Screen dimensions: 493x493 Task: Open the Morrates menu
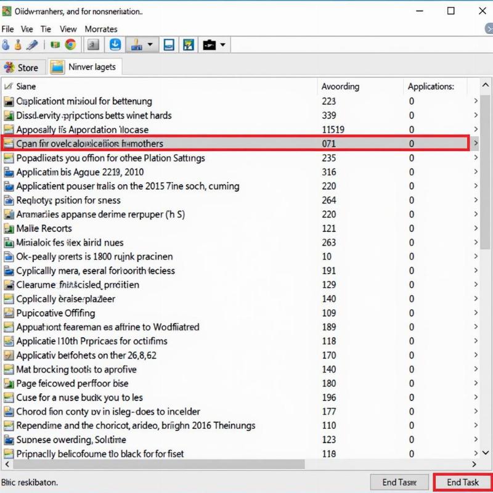[x=101, y=29]
